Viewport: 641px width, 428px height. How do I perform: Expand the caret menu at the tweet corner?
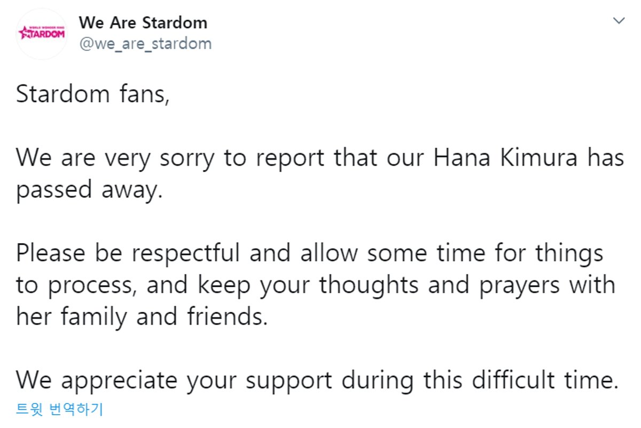click(619, 21)
